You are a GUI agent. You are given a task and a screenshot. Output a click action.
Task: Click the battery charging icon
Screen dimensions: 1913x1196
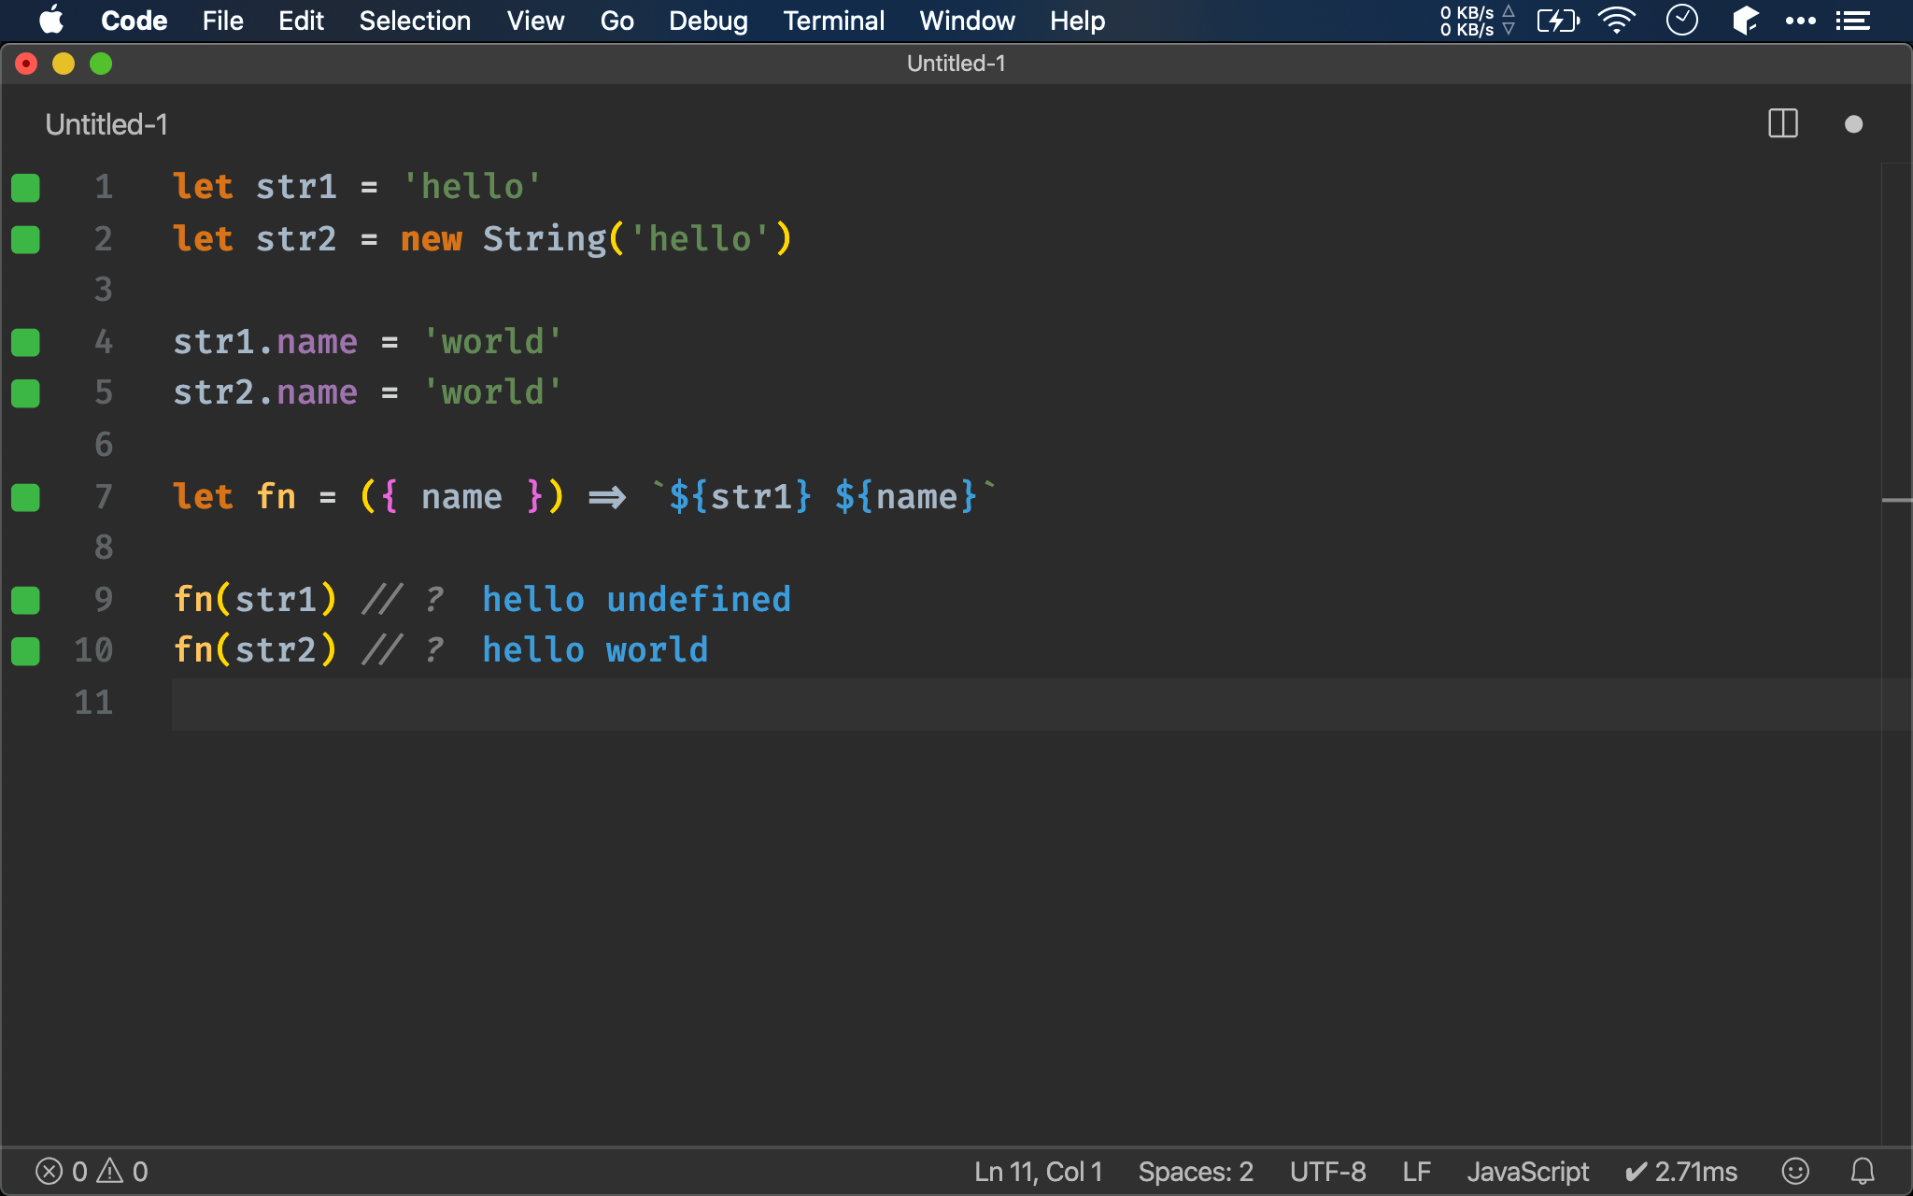pyautogui.click(x=1558, y=21)
